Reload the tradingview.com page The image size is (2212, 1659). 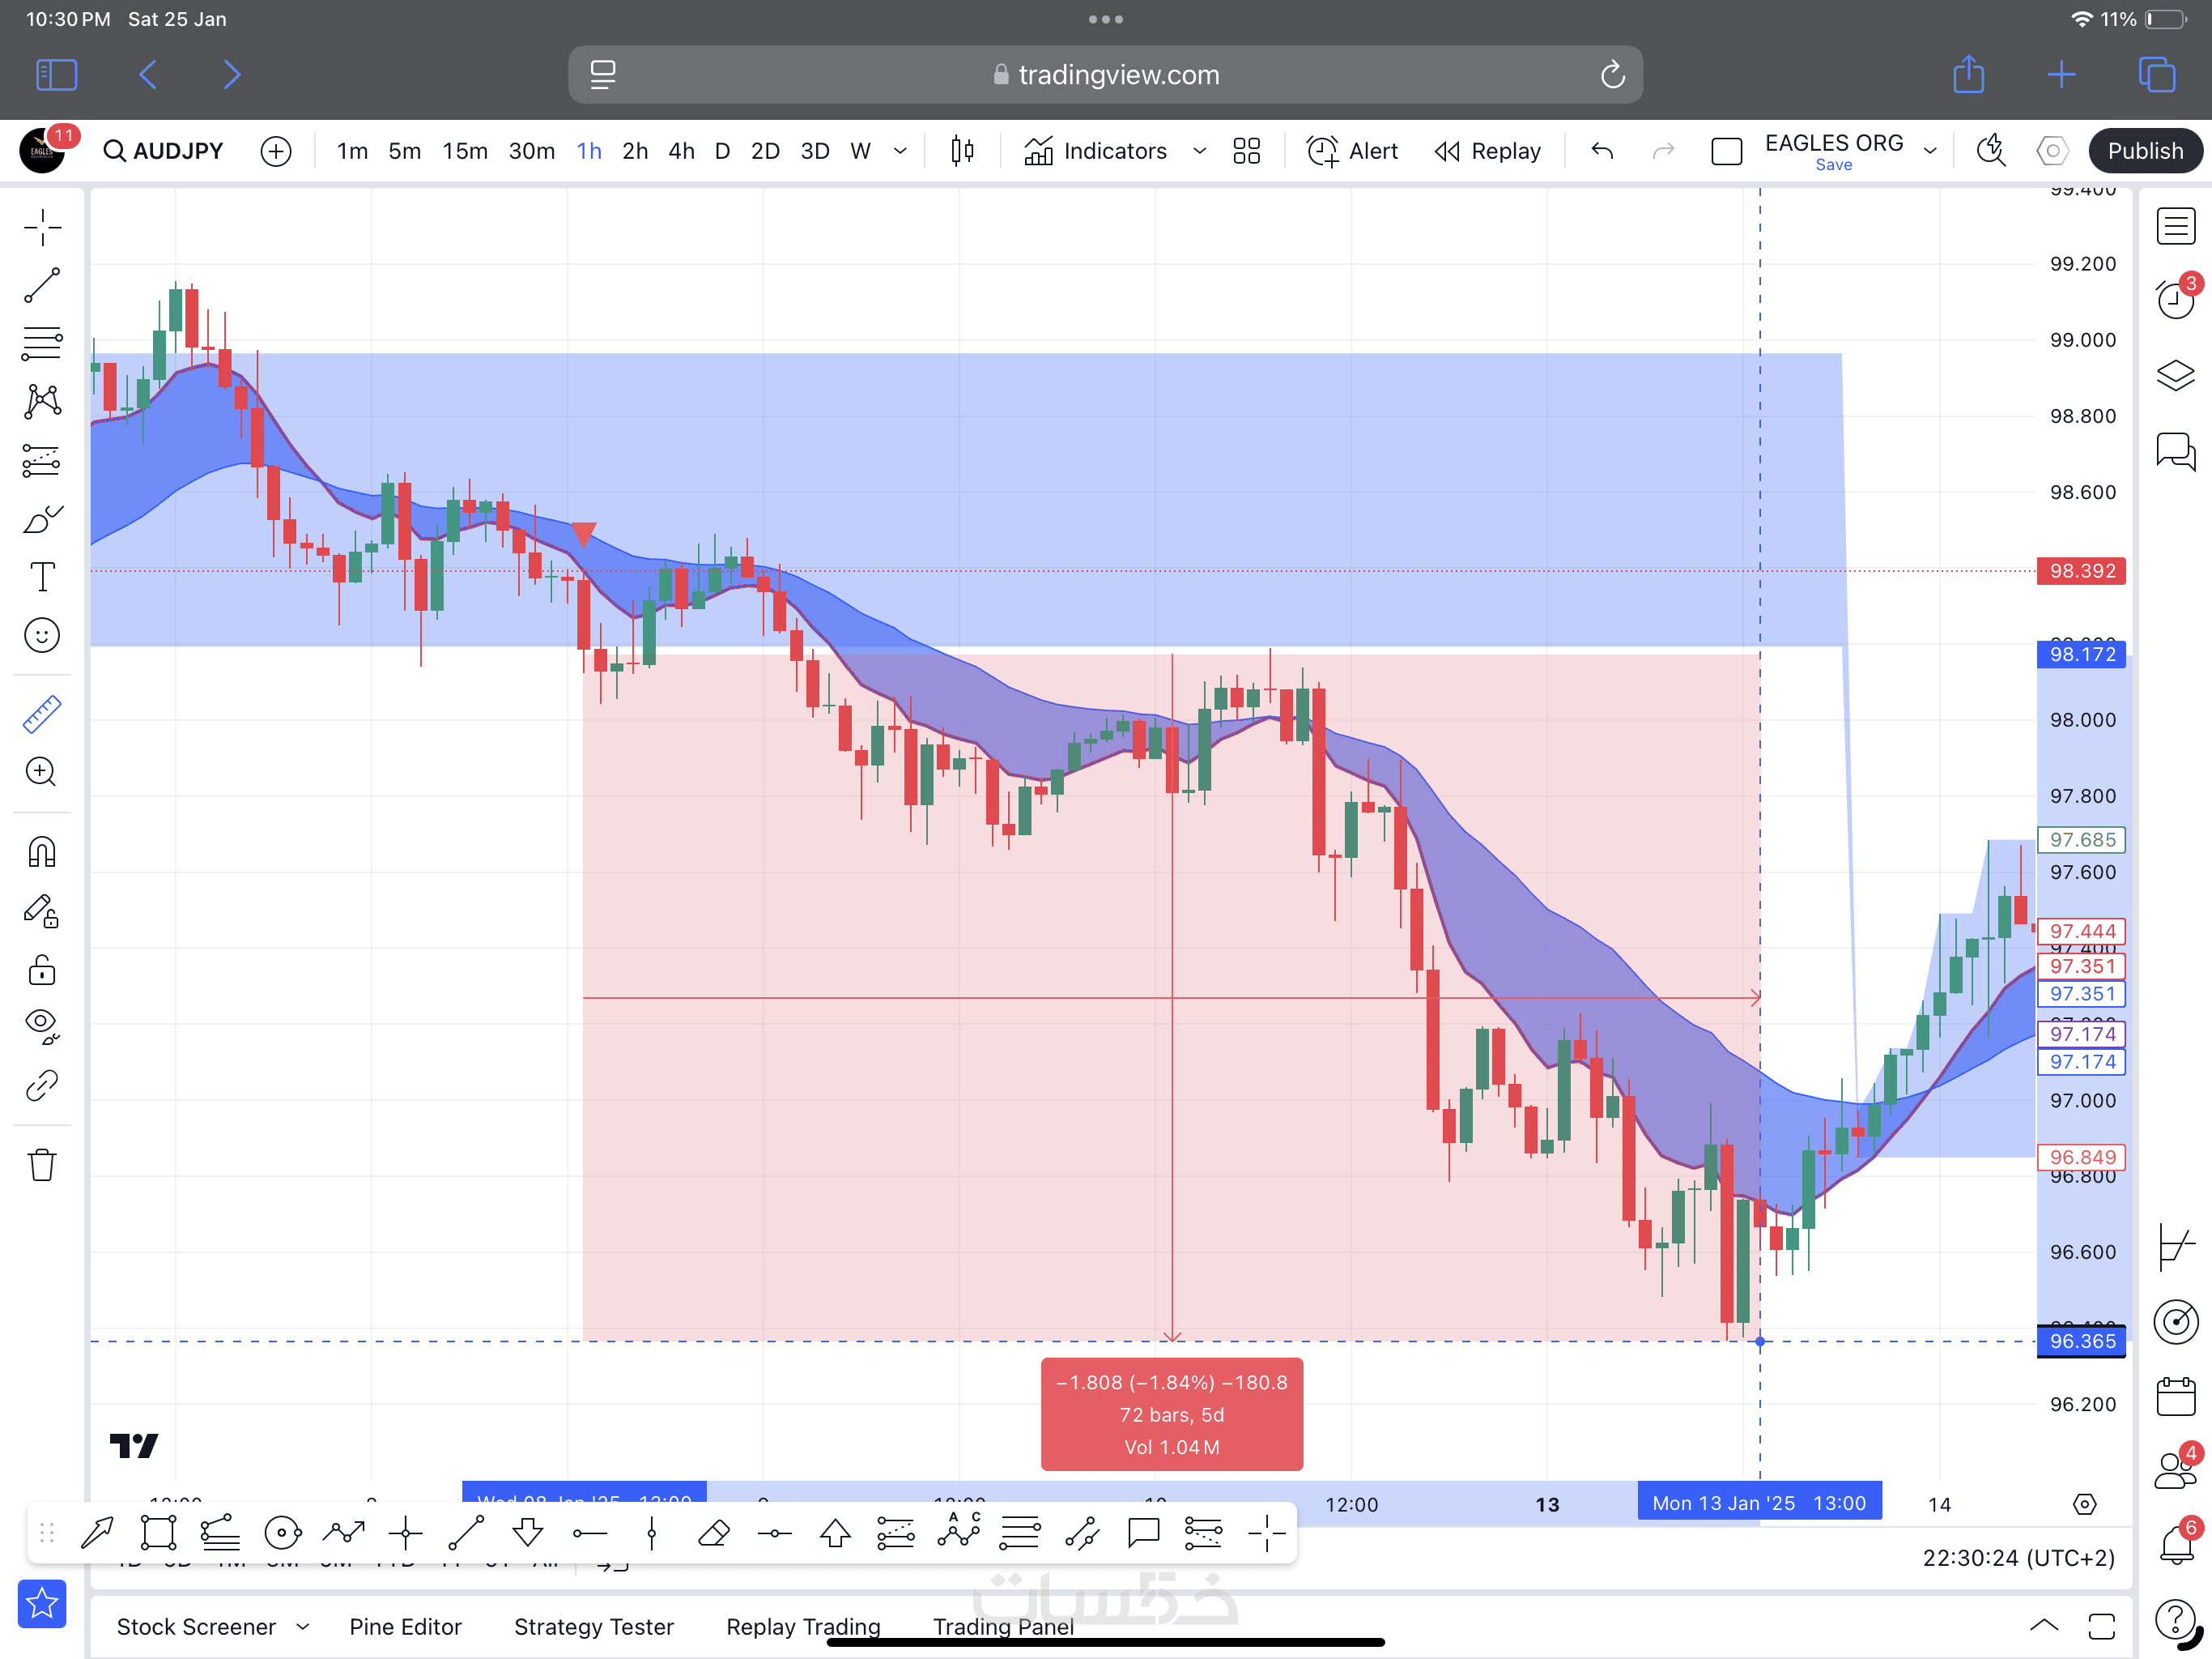click(1612, 75)
